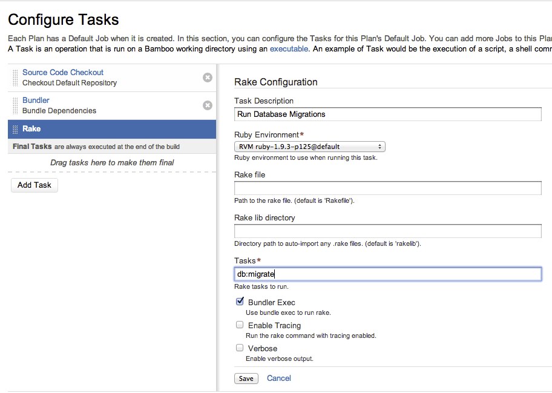The image size is (552, 393).
Task: Grab Bundler task drag handle
Action: pyautogui.click(x=15, y=105)
